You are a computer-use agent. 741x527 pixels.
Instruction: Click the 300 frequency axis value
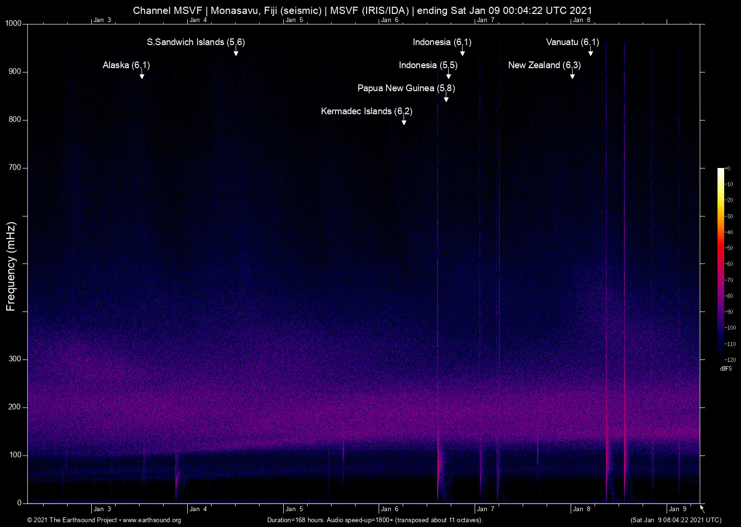click(15, 359)
